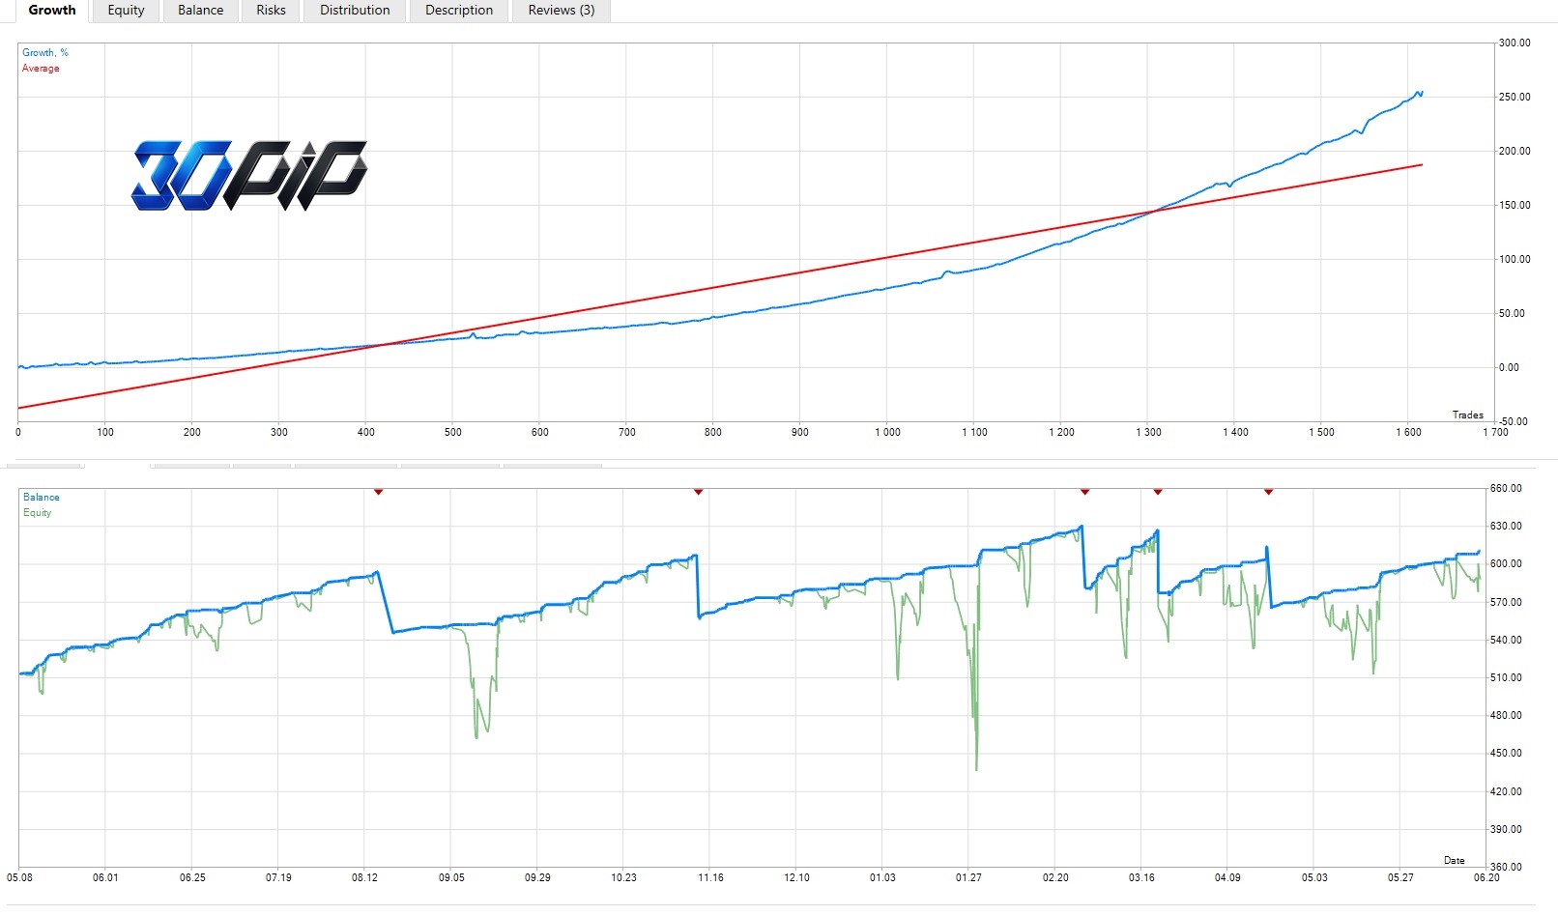
Task: Click the red average line's right endpoint
Action: click(1422, 165)
